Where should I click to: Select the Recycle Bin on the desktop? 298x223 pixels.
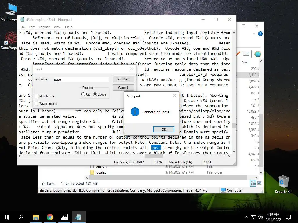click(283, 184)
